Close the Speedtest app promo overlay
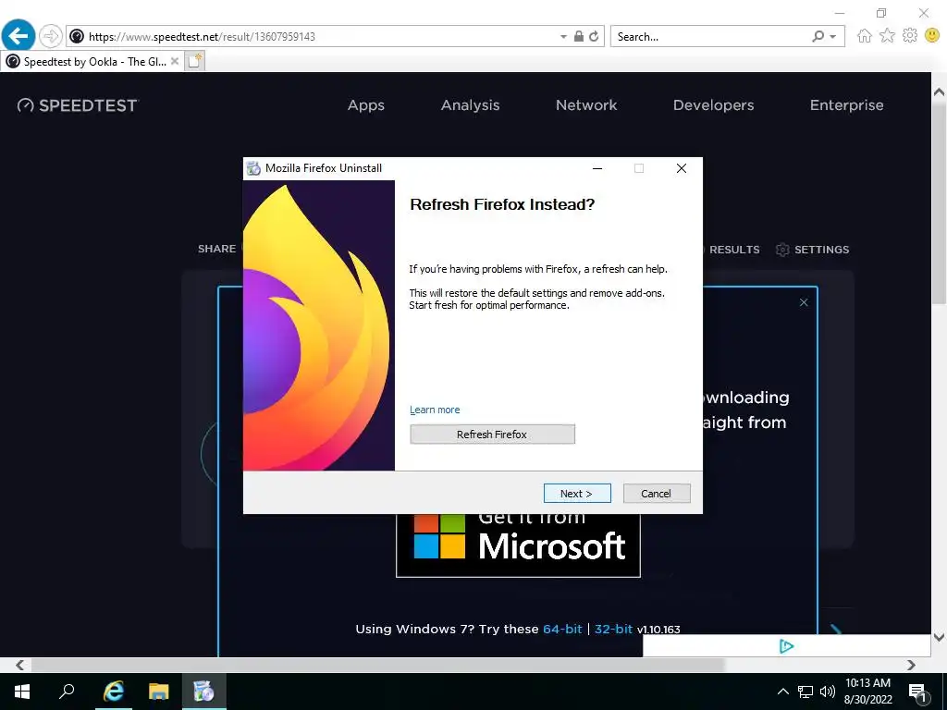This screenshot has height=710, width=947. [x=804, y=302]
